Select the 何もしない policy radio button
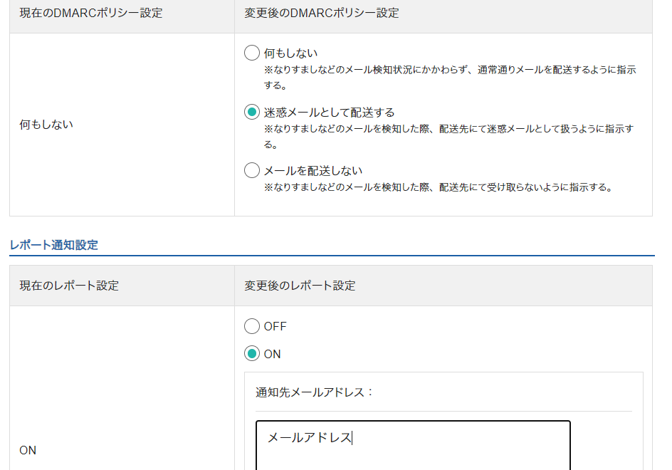The height and width of the screenshot is (470, 672). click(x=252, y=53)
